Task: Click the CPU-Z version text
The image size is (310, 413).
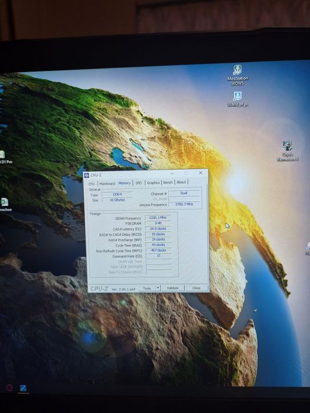Action: tap(123, 289)
